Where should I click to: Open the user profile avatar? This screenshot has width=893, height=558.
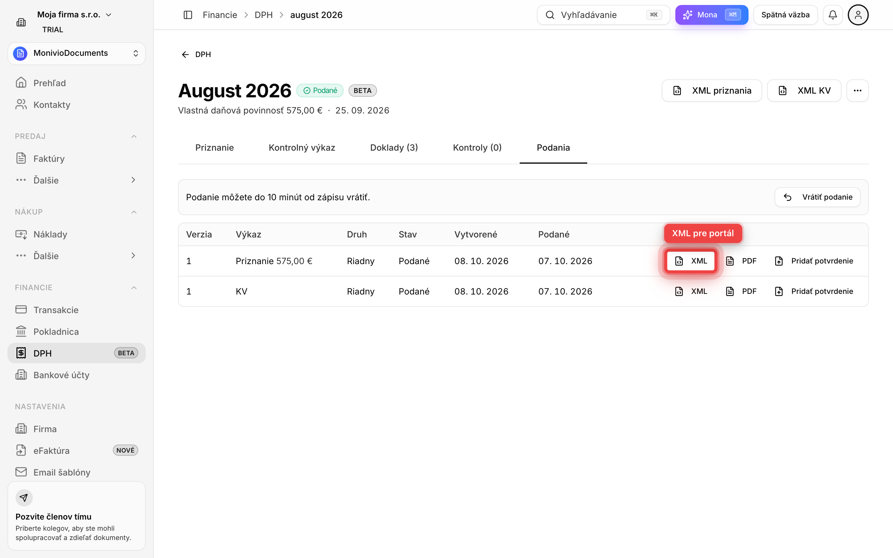click(858, 15)
